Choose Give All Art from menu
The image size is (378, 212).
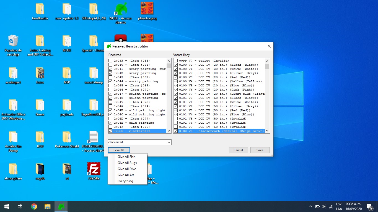coord(126,175)
